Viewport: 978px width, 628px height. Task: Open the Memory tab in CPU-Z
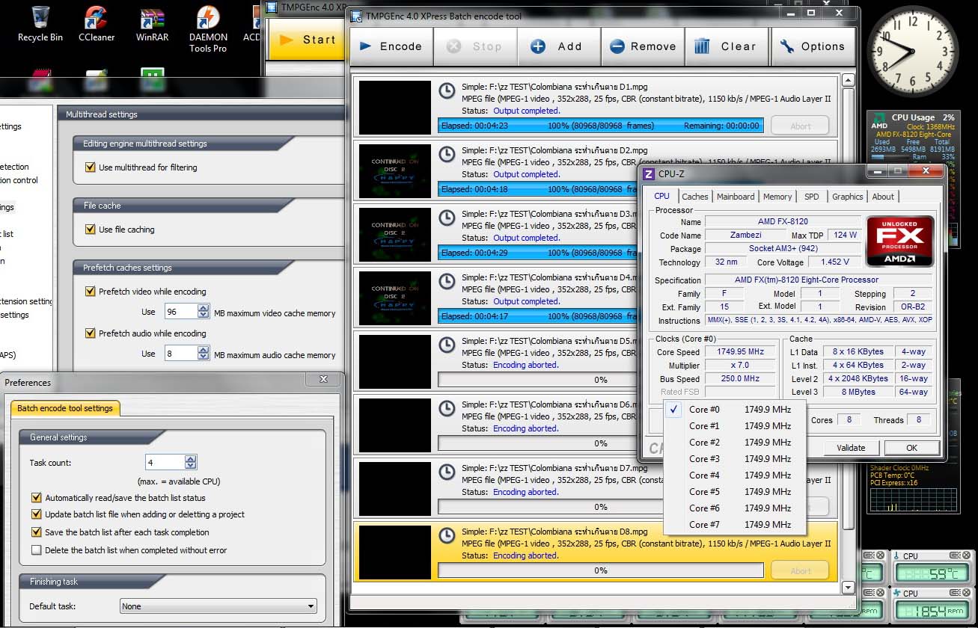(777, 197)
